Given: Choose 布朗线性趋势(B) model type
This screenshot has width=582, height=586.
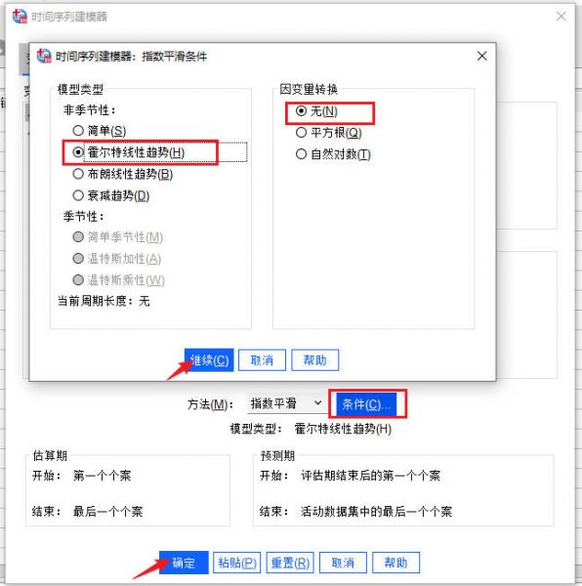Looking at the screenshot, I should pyautogui.click(x=122, y=174).
